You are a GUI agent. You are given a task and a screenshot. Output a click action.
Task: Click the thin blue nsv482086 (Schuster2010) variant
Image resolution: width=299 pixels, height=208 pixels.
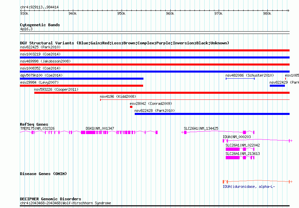[240, 79]
